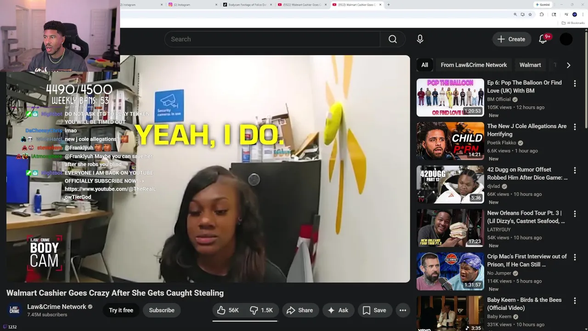Screen dimensions: 588x331
Task: Open Gemini in Chrome
Action: [543, 5]
